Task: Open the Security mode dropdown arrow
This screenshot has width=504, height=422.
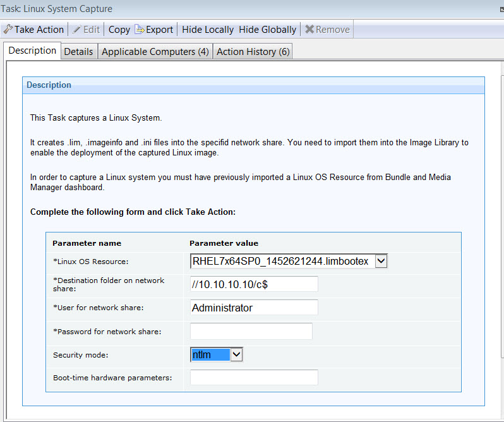Action: (x=236, y=354)
